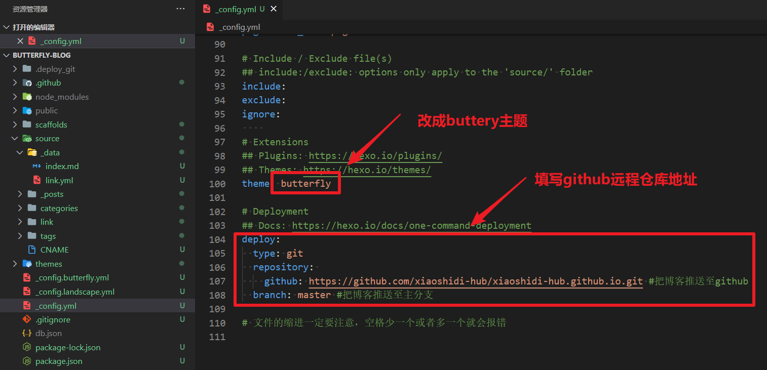Viewport: 767px width, 370px height.
Task: Collapse the BUTTERFLY-BLOG root folder
Action: (7, 55)
